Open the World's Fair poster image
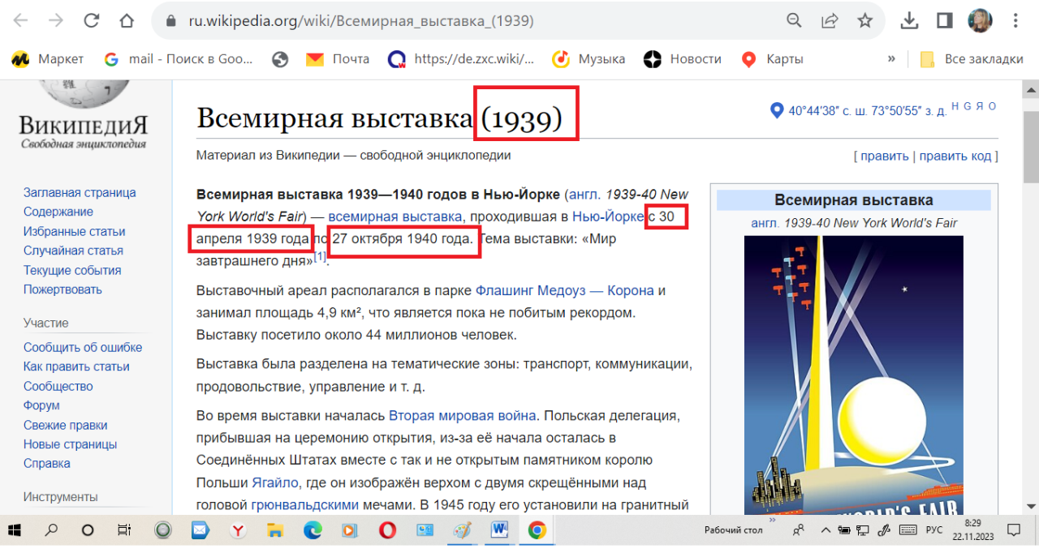Screen dimensions: 1039x553 click(854, 375)
